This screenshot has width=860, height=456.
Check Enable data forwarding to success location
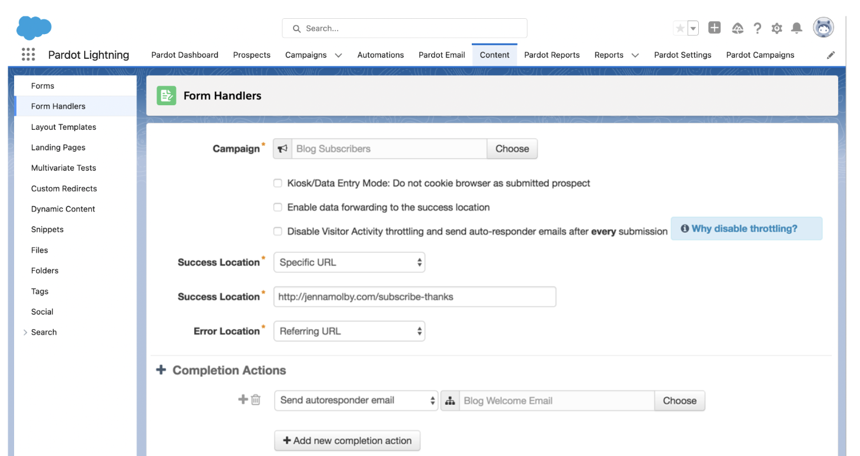pyautogui.click(x=278, y=207)
